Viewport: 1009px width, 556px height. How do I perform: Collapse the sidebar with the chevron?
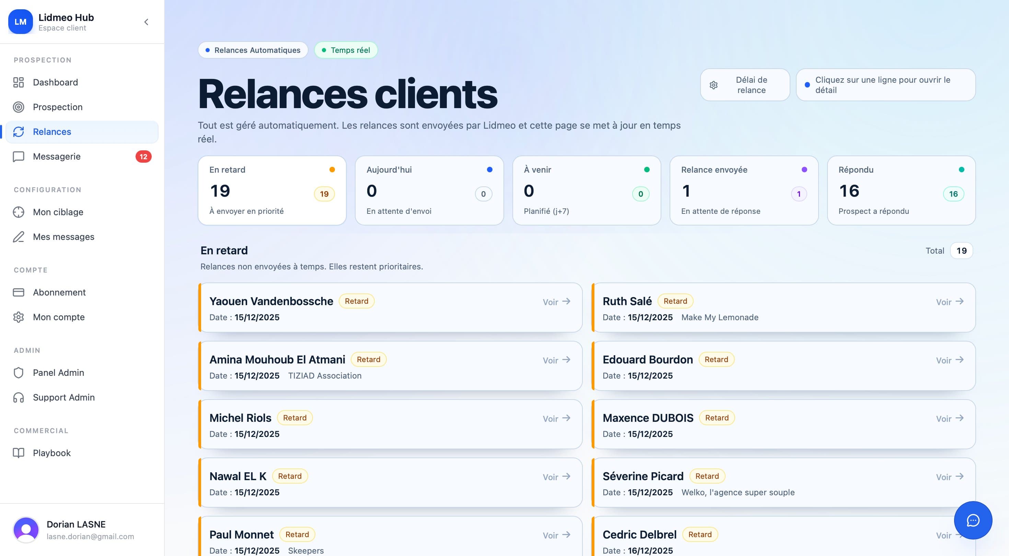[147, 22]
